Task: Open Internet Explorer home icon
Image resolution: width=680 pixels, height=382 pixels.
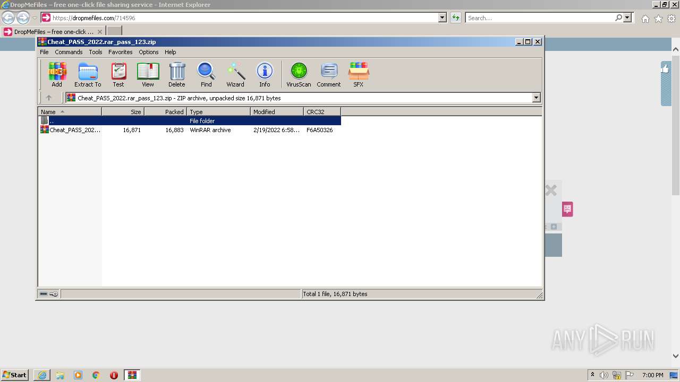Action: tap(645, 19)
